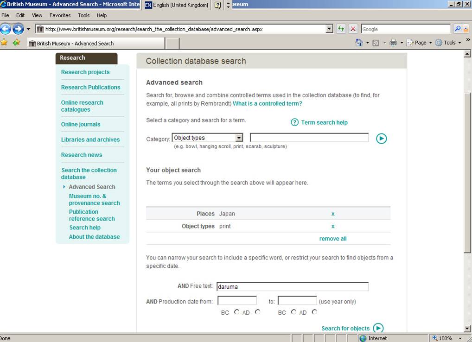Open the Edit menu
The height and width of the screenshot is (342, 472).
click(x=20, y=15)
